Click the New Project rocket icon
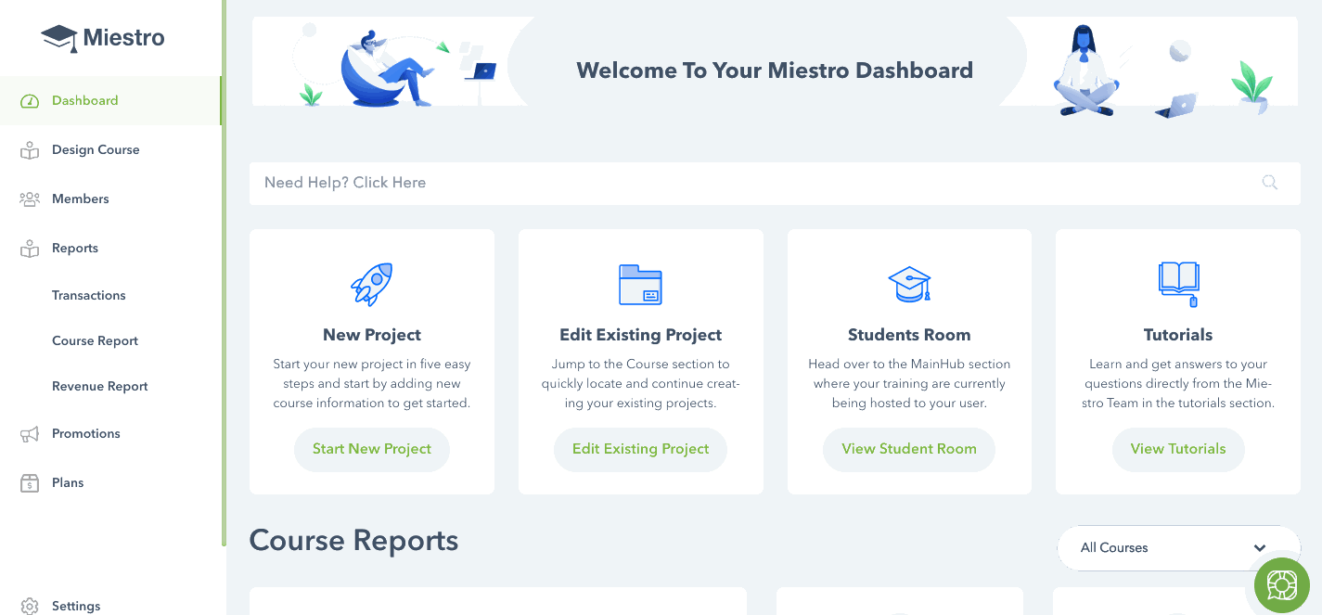 (x=372, y=284)
